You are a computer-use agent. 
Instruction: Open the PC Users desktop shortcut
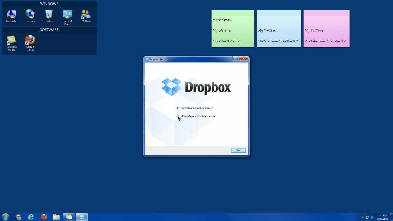click(86, 16)
